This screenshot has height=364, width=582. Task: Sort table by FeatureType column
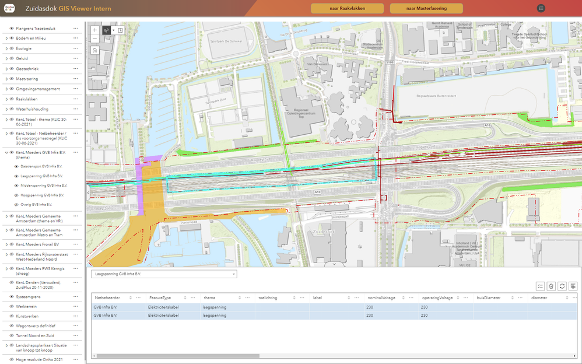pos(185,298)
